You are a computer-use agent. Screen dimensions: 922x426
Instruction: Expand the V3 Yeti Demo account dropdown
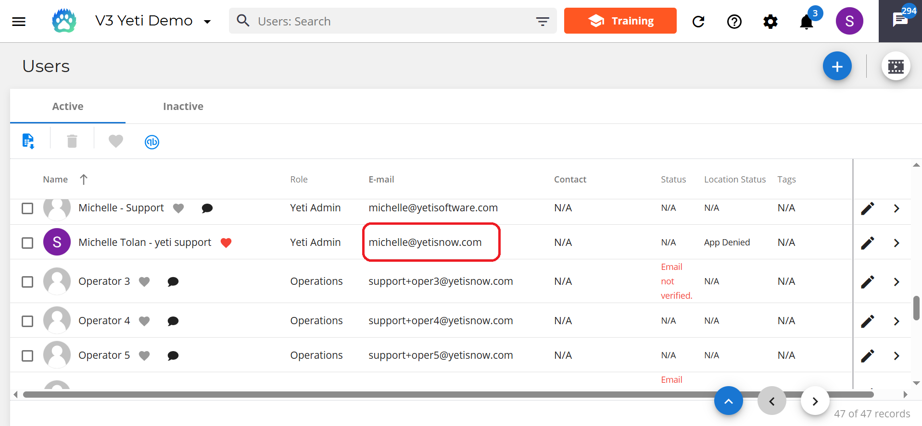click(x=207, y=22)
